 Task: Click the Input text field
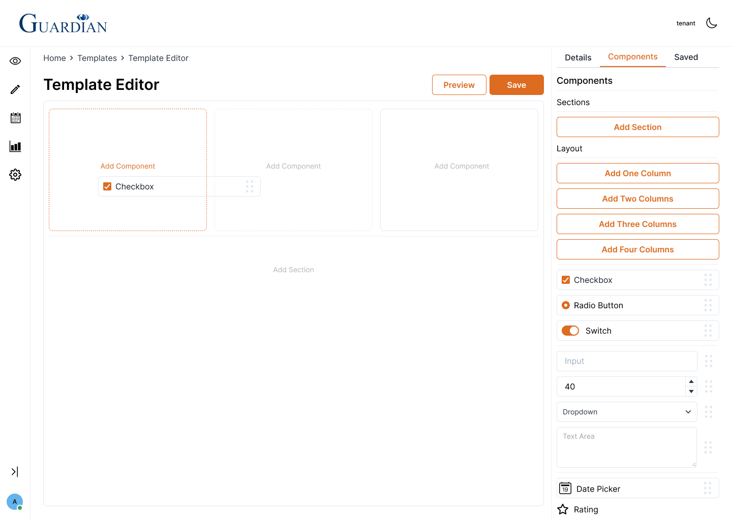(627, 361)
